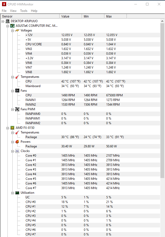Click the scrollbar up arrow
Screen dimensions: 165x237
(x=162, y=21)
